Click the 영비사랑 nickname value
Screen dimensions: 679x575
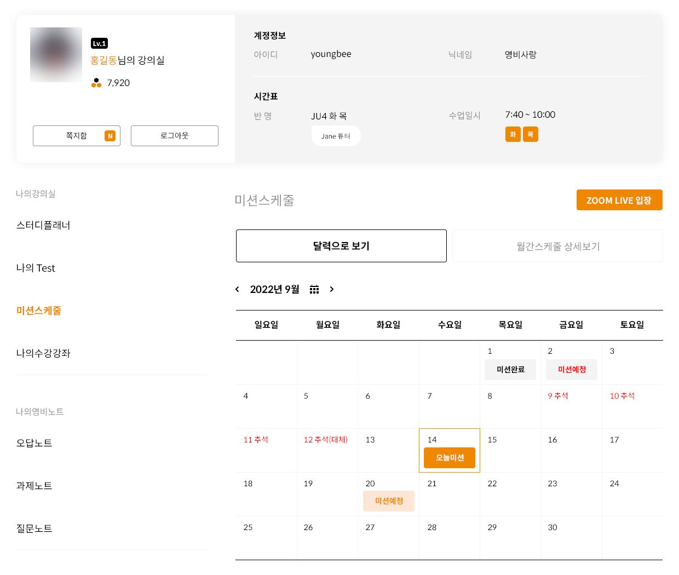tap(520, 54)
